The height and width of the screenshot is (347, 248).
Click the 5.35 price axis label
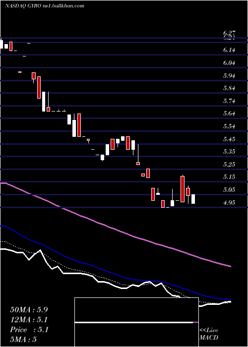(x=229, y=152)
